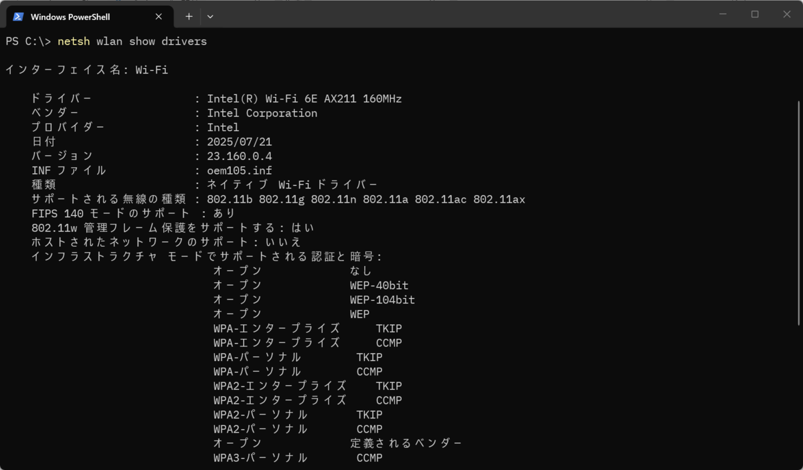Image resolution: width=803 pixels, height=470 pixels.
Task: Click 'TKIP' on the WPA2-パーソナル row
Action: pos(369,415)
